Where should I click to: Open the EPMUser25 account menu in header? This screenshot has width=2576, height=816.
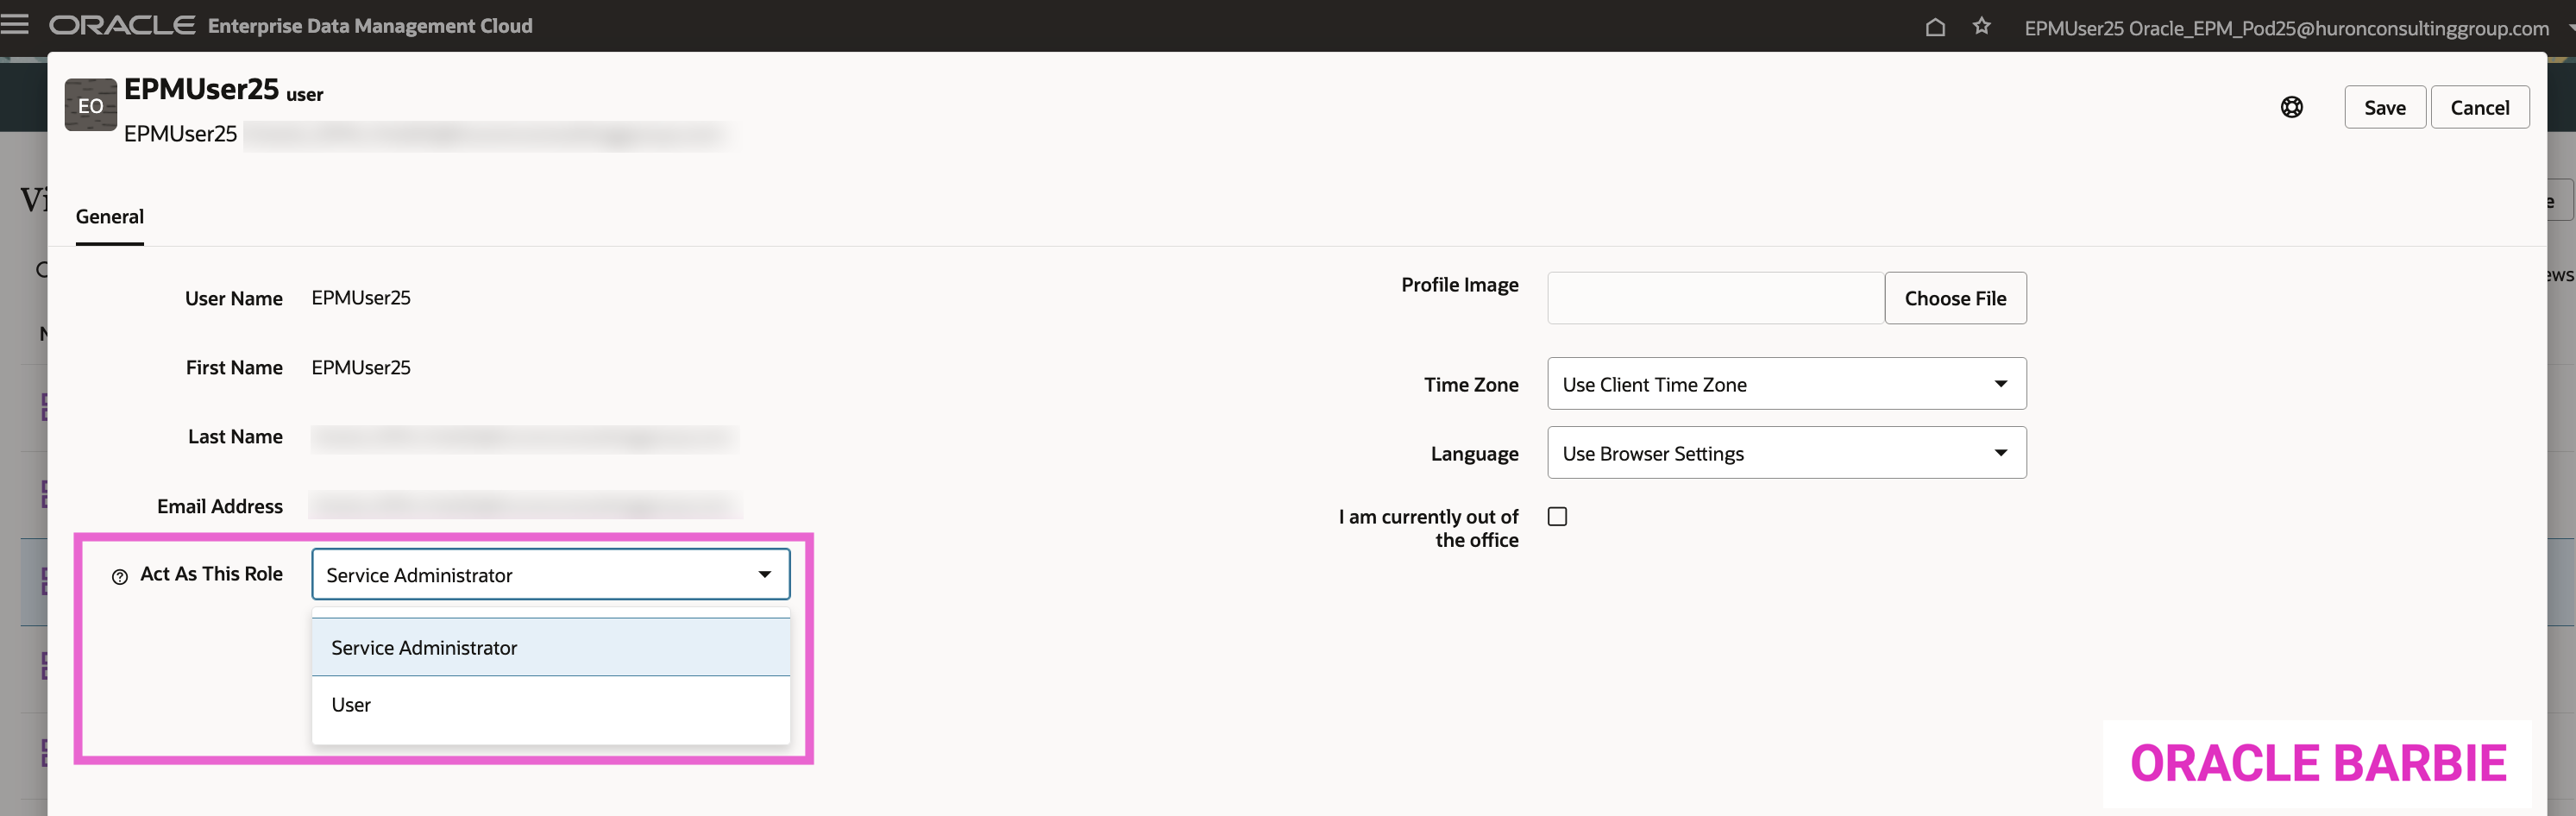click(2285, 28)
